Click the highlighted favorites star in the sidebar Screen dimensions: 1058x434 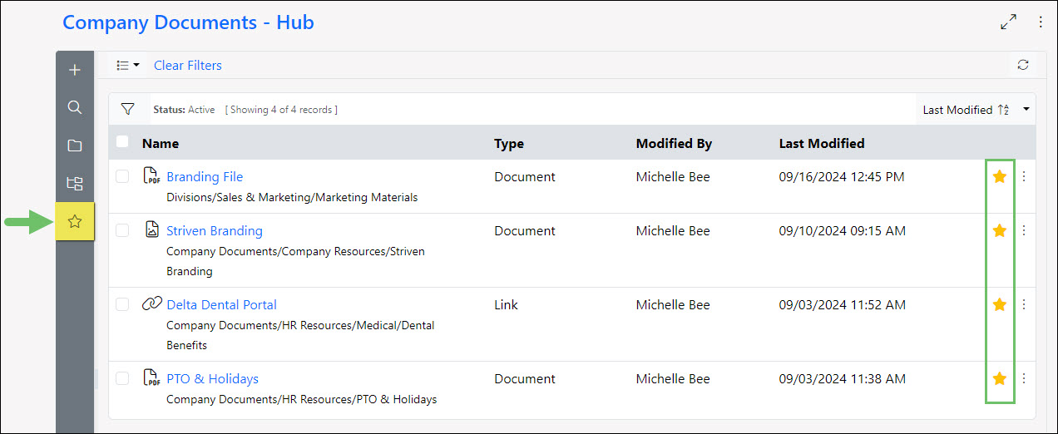75,222
